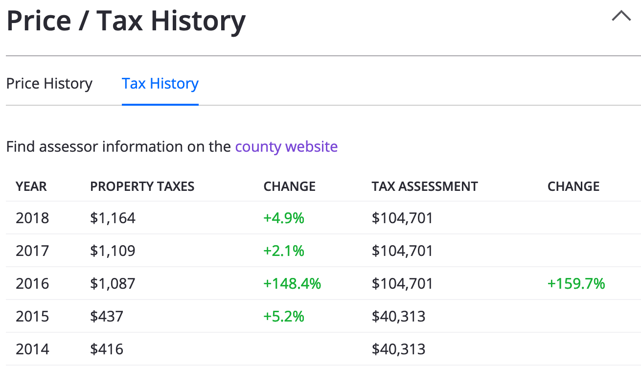
Task: Click the last CHANGE column header
Action: tap(573, 186)
